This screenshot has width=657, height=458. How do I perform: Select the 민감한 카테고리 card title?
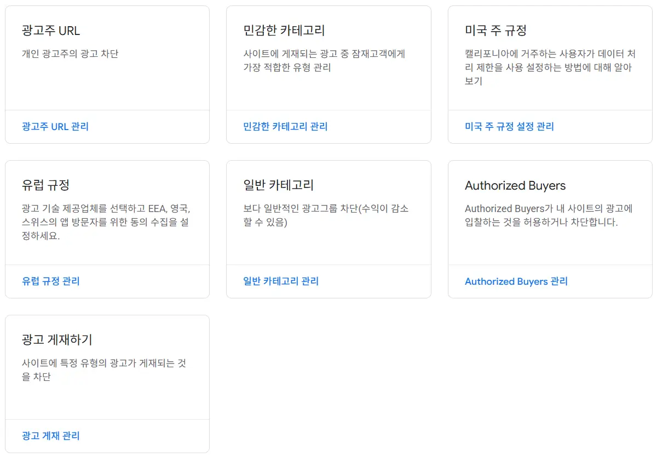coord(284,31)
